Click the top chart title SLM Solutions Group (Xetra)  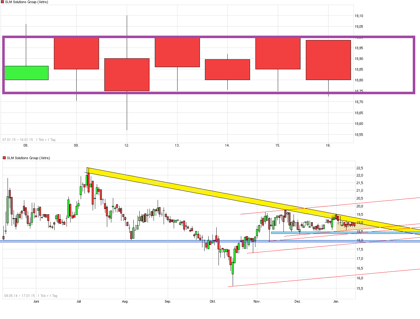click(26, 2)
